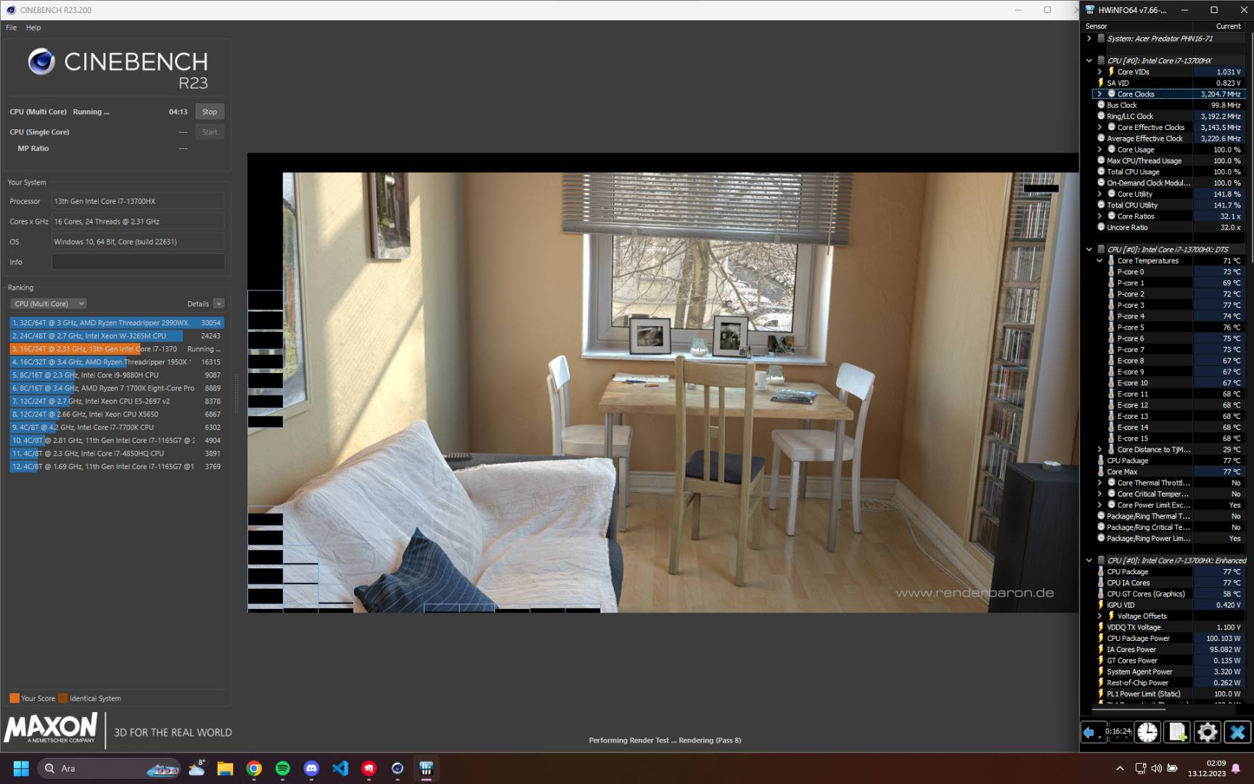Select the Core i9-9880H ranking row
The height and width of the screenshot is (784, 1254).
(116, 375)
